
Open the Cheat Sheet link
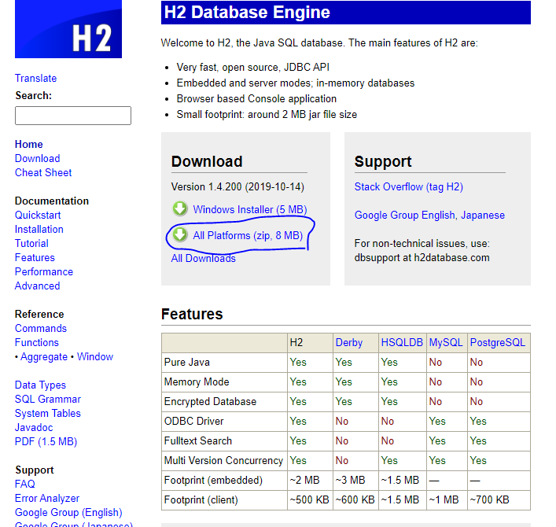tap(43, 173)
